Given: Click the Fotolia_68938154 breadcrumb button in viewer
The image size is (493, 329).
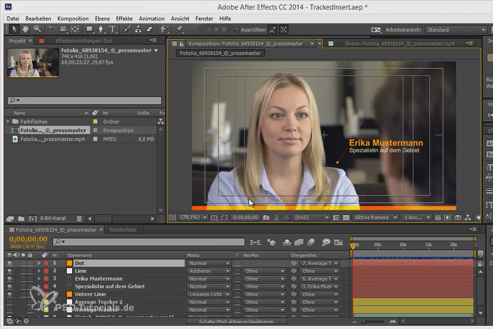Looking at the screenshot, I should (x=221, y=53).
